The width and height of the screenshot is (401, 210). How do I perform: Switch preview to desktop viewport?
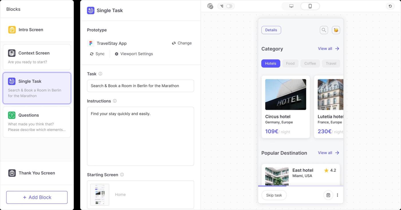(291, 6)
